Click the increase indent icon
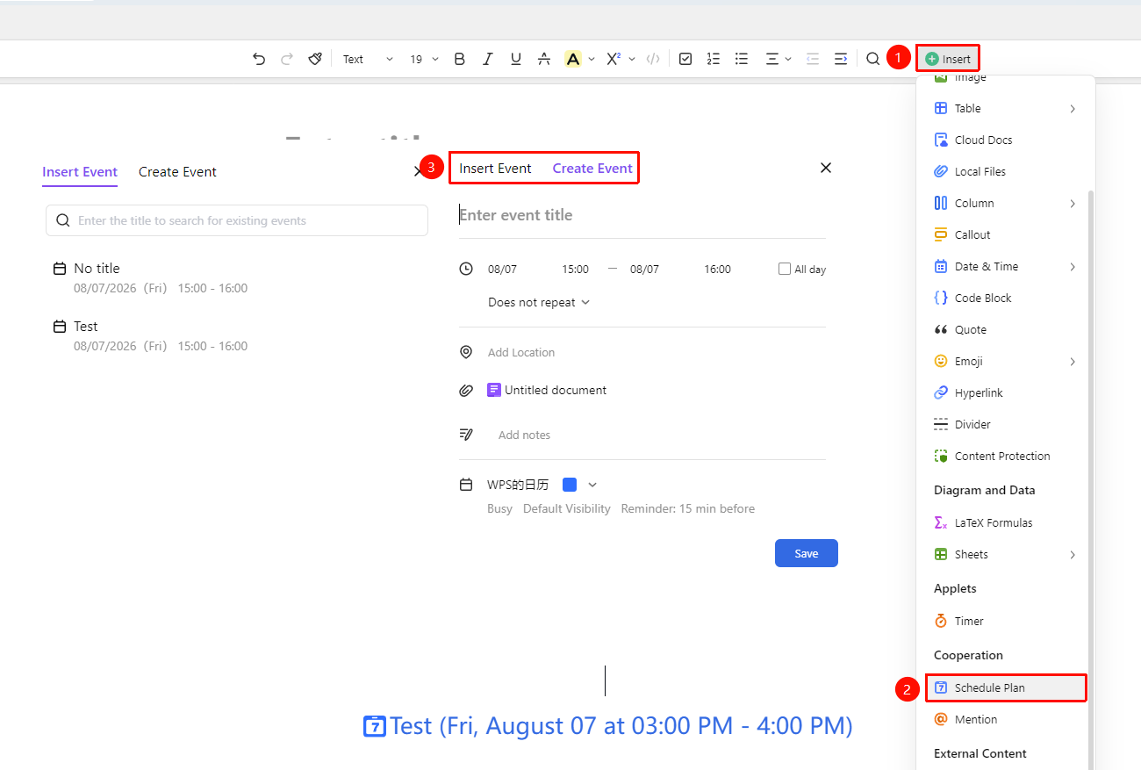Screen dimensions: 1141x770 840,59
